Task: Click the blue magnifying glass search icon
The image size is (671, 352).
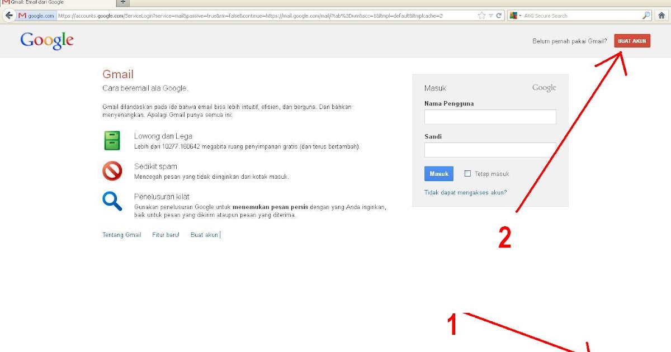Action: point(112,201)
